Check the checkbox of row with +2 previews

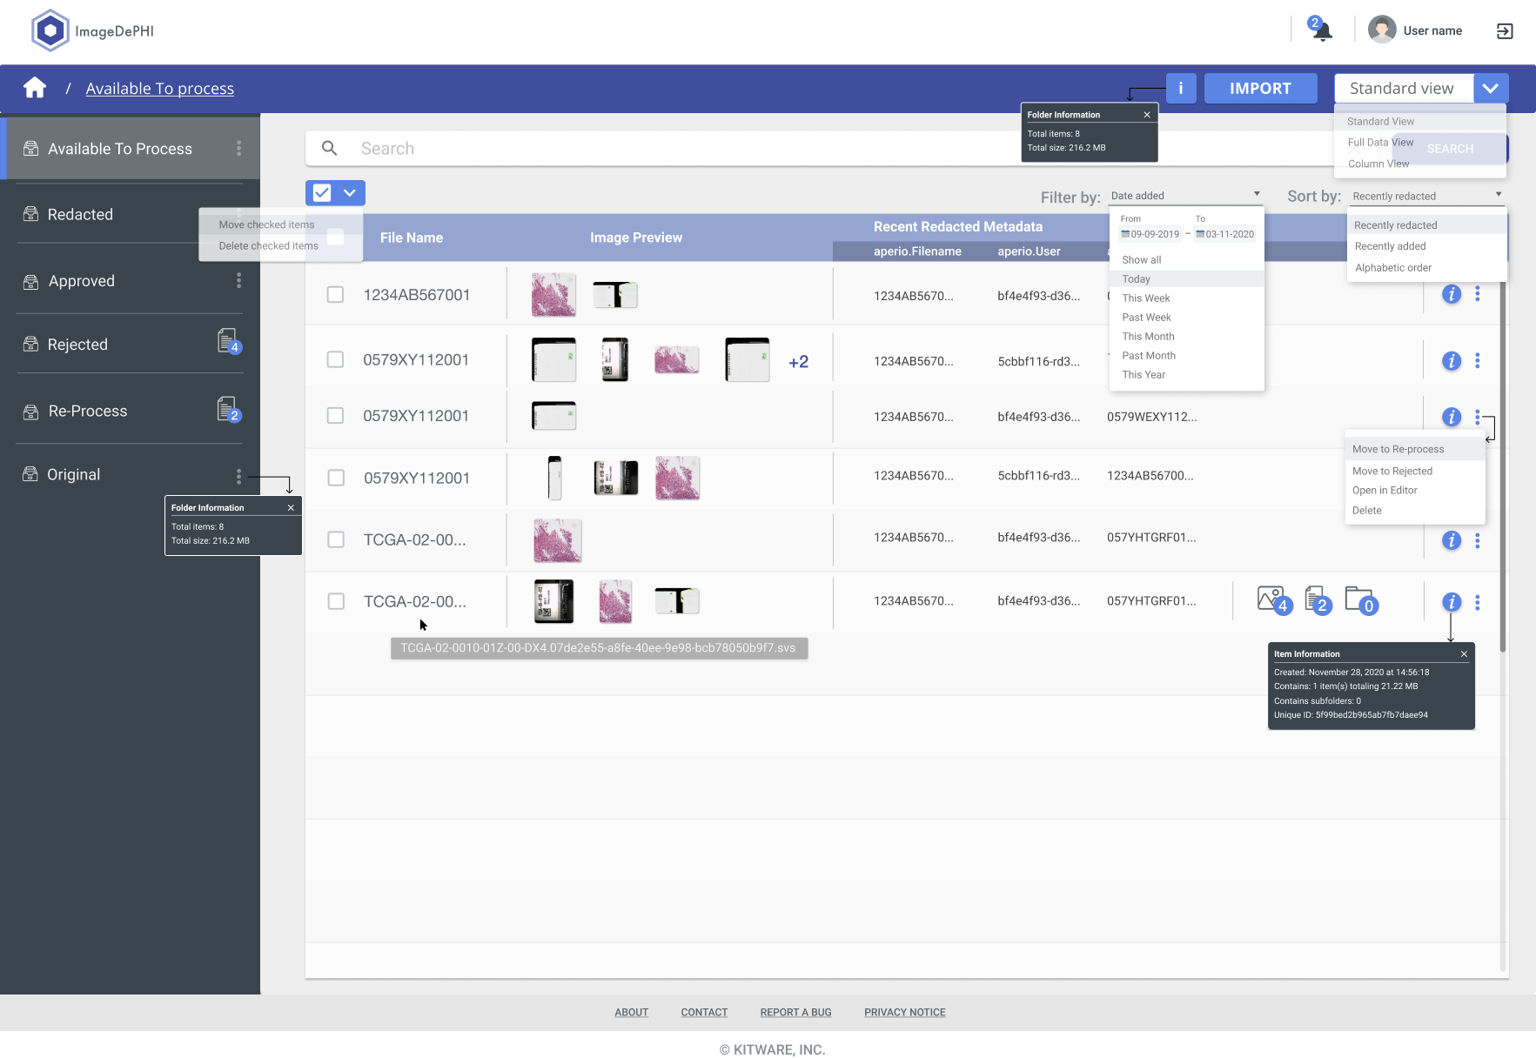(335, 359)
